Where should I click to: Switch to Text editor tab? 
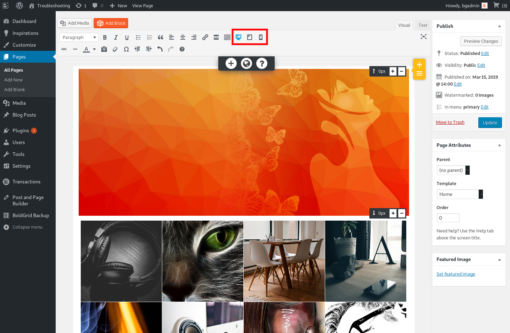423,25
